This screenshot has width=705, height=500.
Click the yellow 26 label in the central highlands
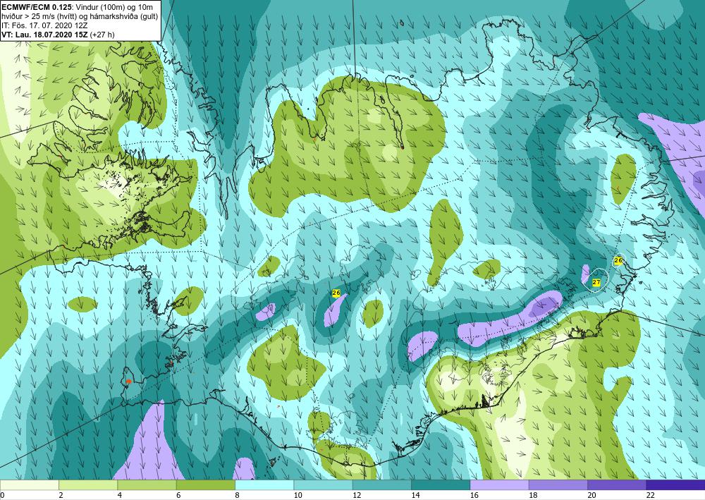[336, 293]
